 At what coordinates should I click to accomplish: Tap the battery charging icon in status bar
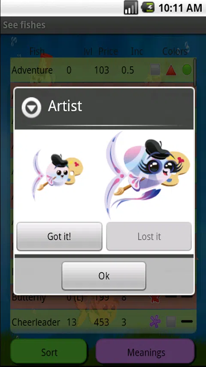coord(148,7)
